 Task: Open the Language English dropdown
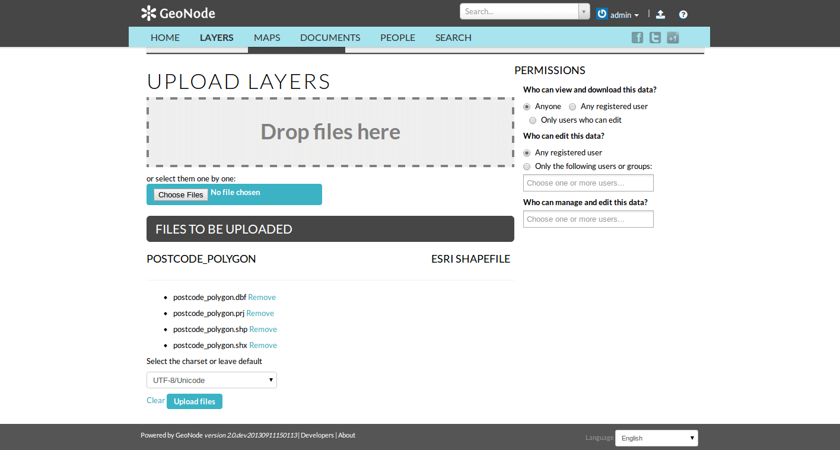click(656, 438)
